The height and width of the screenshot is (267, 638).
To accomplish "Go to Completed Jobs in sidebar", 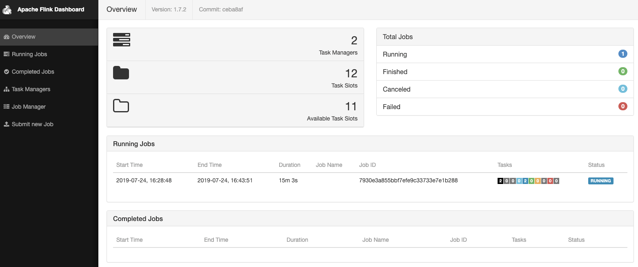I will point(33,72).
